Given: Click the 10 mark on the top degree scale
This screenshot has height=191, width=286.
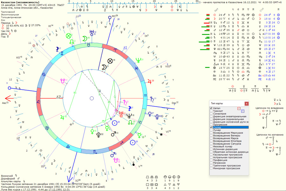Looking at the screenshot, I should (112, 2).
